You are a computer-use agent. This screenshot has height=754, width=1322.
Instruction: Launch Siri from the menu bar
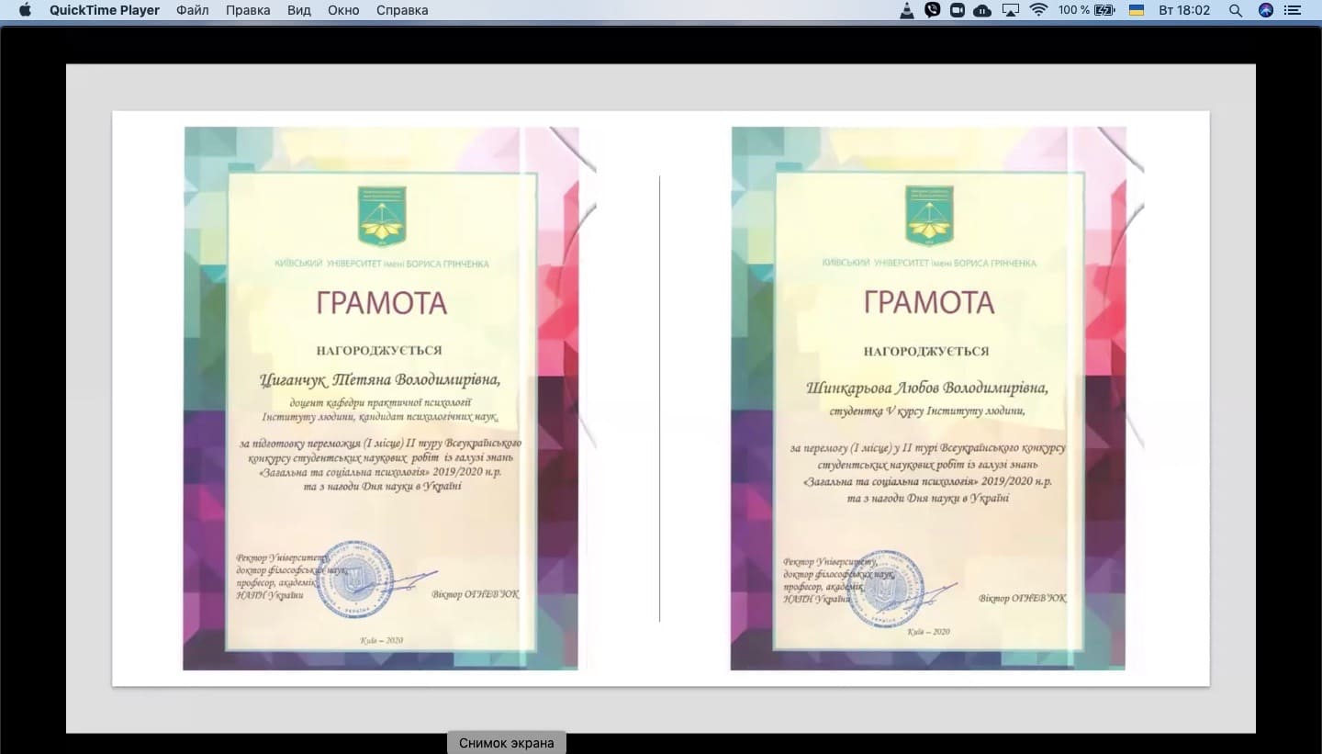(x=1266, y=10)
